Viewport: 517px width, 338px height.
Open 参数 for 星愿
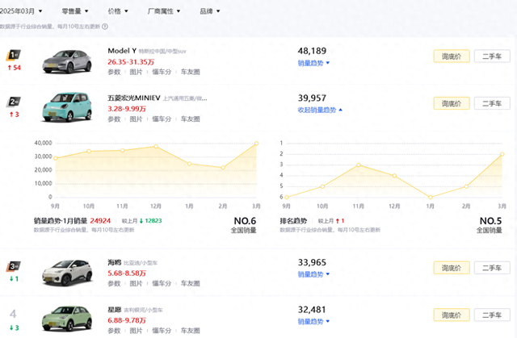click(x=114, y=331)
